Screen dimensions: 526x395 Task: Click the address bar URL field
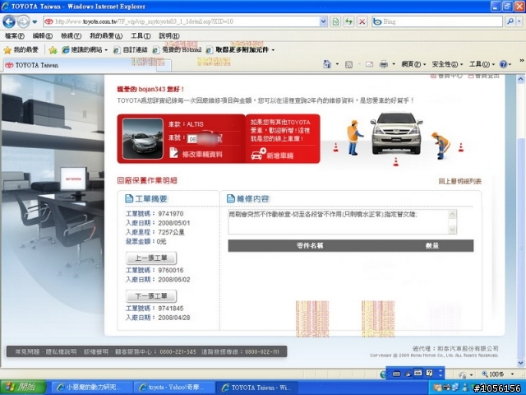(181, 21)
